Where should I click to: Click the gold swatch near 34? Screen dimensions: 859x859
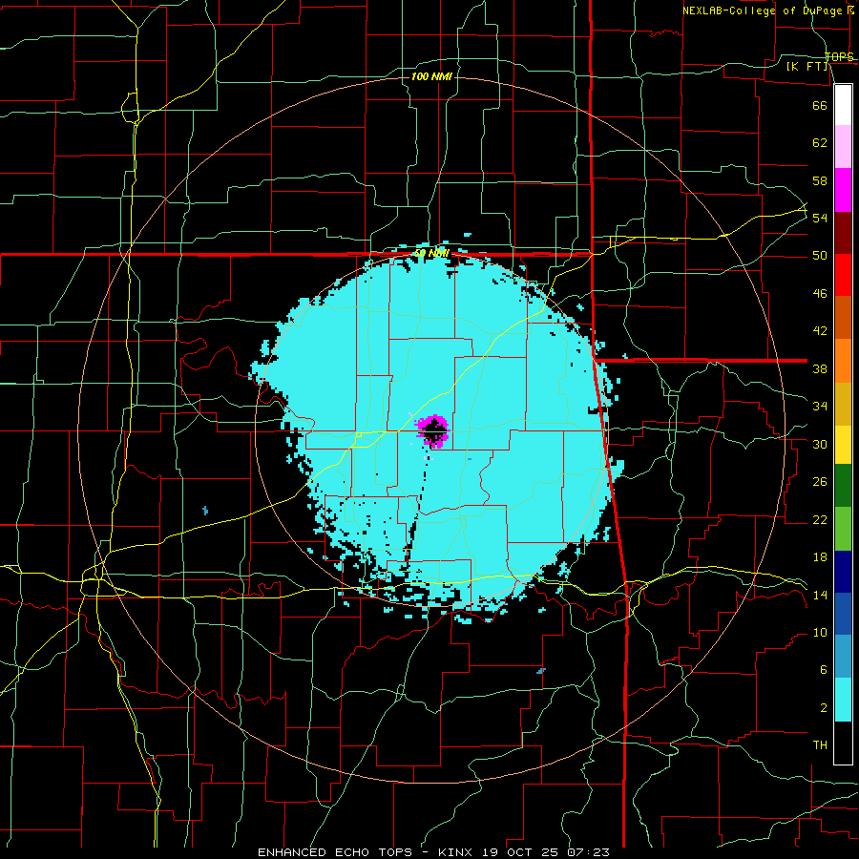click(x=843, y=405)
